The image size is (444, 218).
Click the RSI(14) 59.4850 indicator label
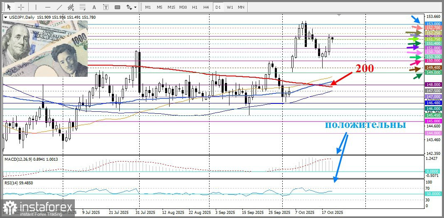tap(19, 183)
